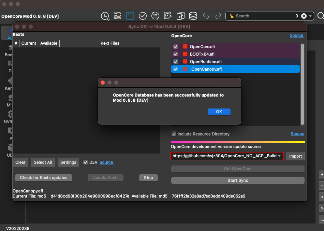Open the edit presets toolbar icon

coord(168,16)
